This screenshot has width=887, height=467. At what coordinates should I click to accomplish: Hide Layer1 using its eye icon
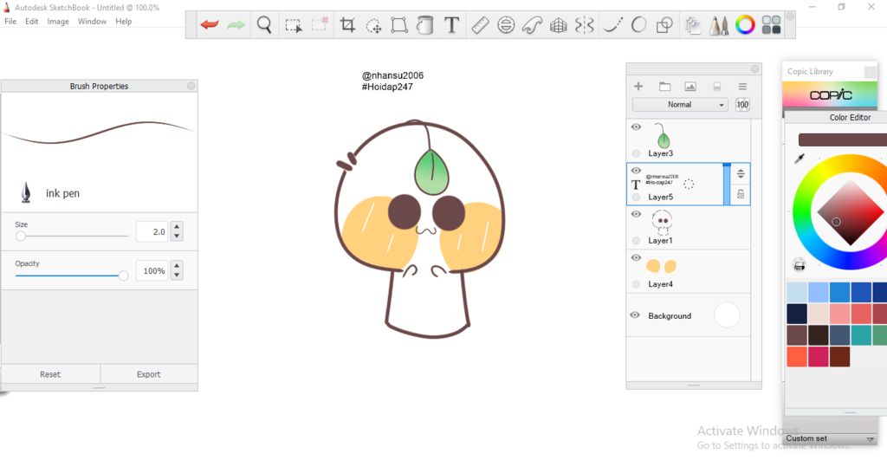(636, 214)
